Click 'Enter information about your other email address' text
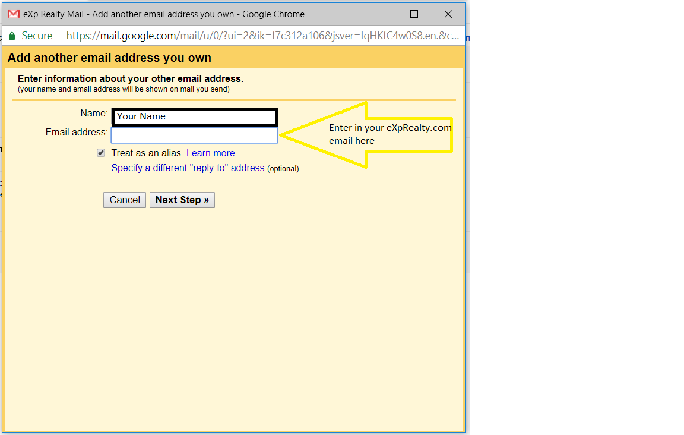The height and width of the screenshot is (435, 684). coord(131,78)
